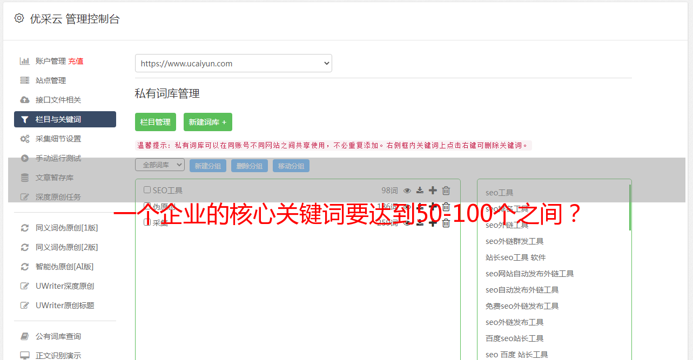Open 栏目与关键词 in the sidebar
The width and height of the screenshot is (693, 360).
[65, 119]
